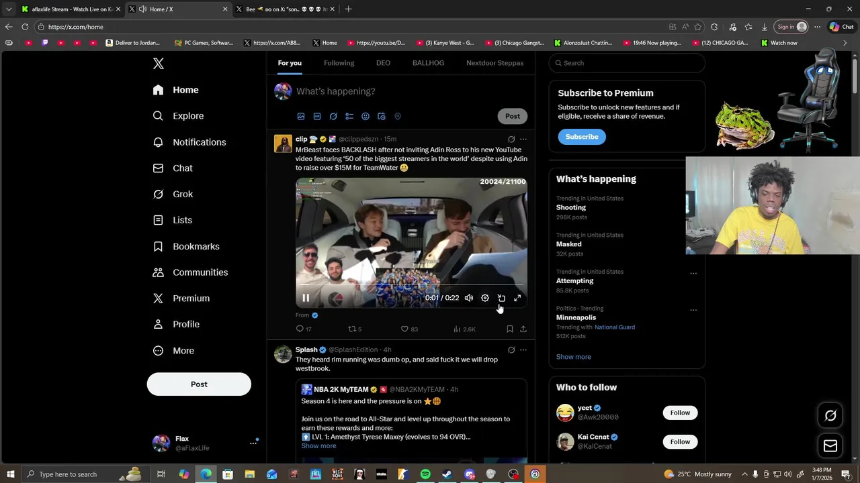
Task: Schedule post icon in composer
Action: coord(382,116)
